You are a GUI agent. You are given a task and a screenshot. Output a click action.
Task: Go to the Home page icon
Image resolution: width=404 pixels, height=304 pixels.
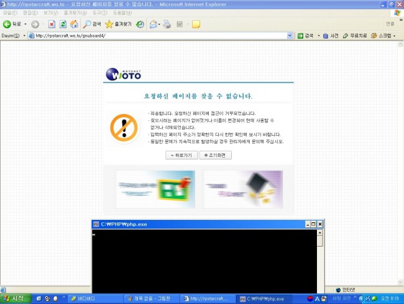(74, 24)
